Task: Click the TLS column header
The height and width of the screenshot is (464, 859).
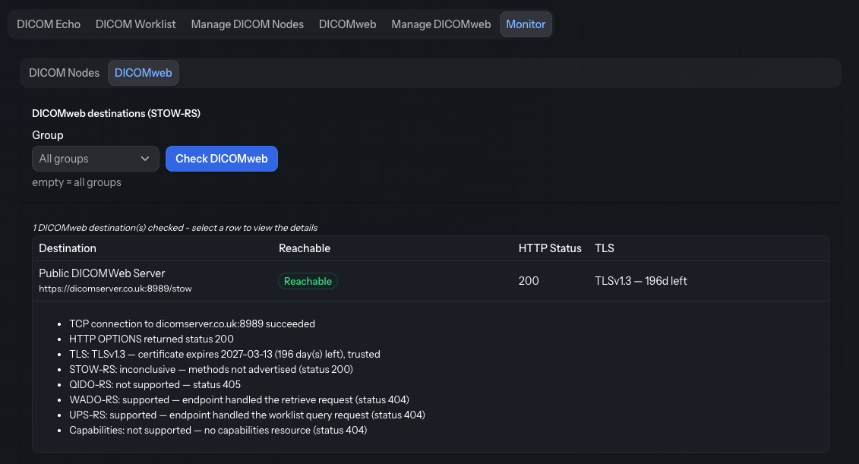Action: (x=605, y=248)
